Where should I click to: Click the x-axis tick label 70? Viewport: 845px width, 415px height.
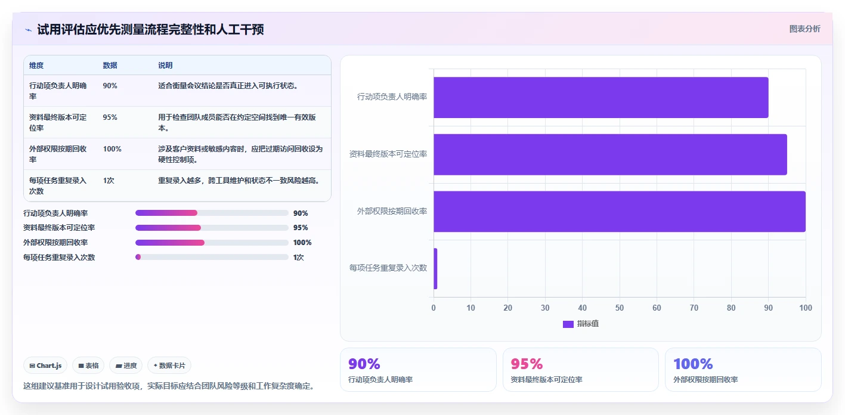point(694,308)
